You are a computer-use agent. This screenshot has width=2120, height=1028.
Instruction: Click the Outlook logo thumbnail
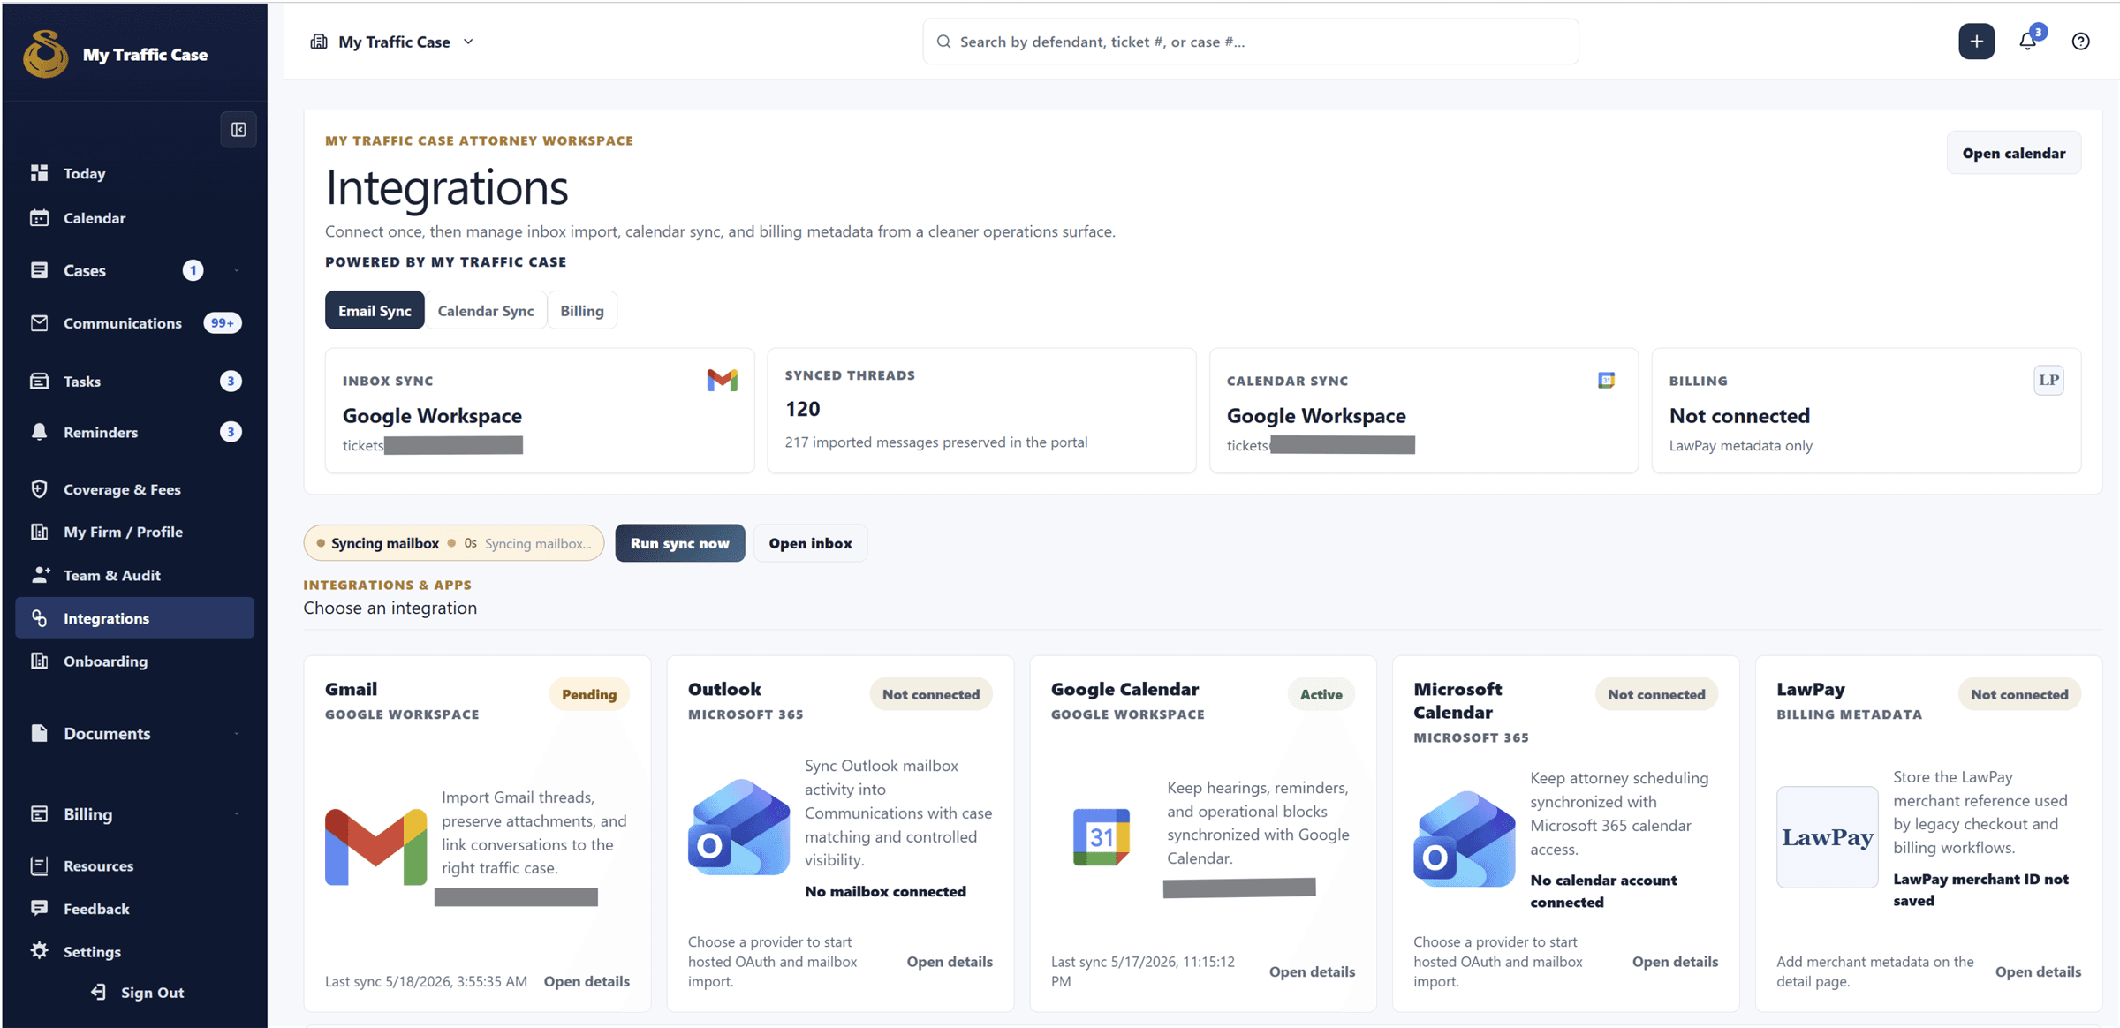(738, 828)
